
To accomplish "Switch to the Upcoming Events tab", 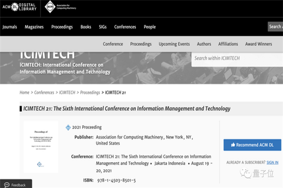I will click(174, 44).
